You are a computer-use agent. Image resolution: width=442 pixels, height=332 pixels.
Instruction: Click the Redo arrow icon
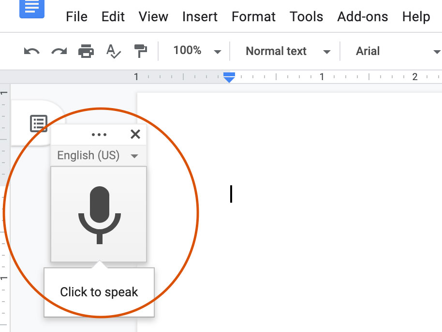click(x=59, y=51)
